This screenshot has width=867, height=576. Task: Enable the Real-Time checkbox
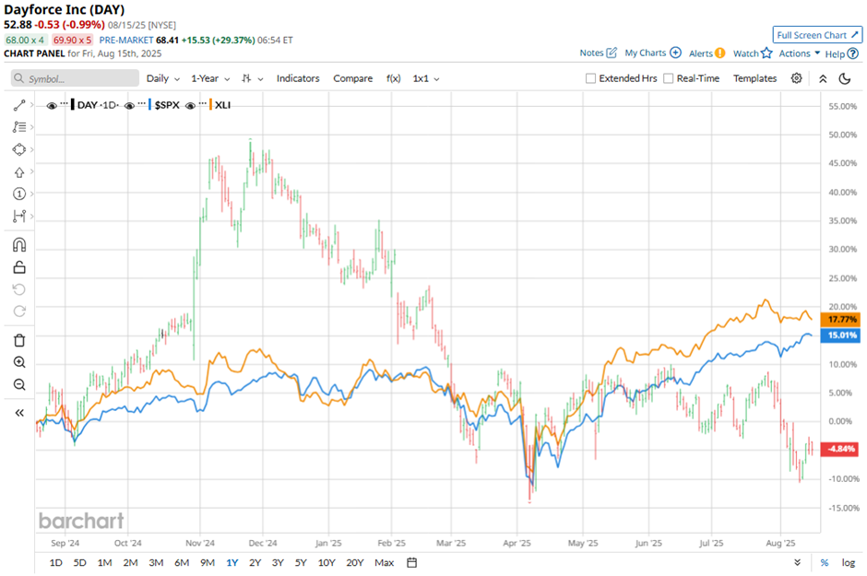click(669, 78)
